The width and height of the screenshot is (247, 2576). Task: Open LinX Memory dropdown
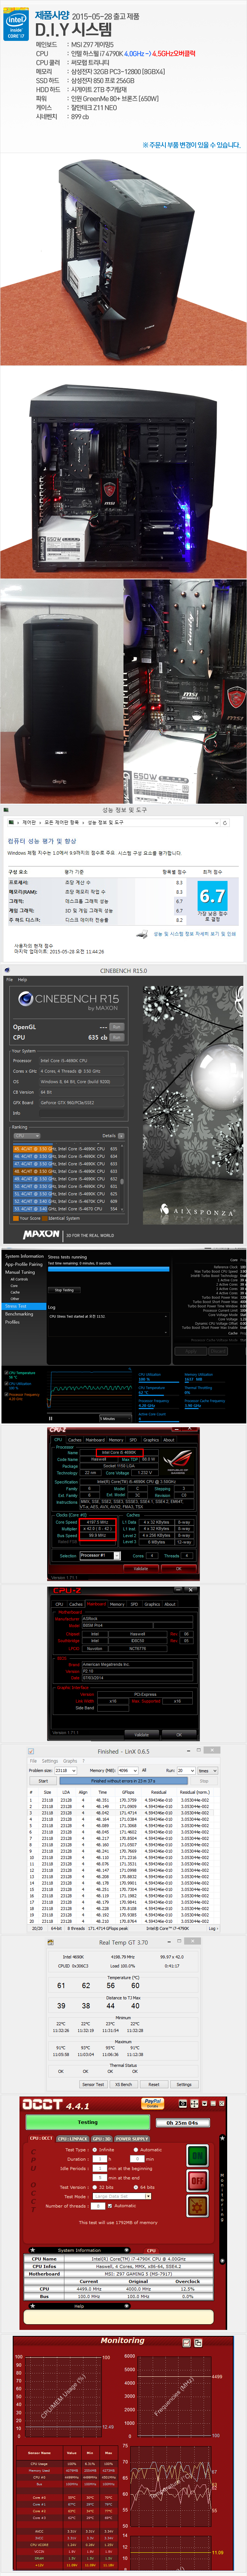128,1770
